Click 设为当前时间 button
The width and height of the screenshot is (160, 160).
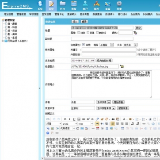coord(104,61)
